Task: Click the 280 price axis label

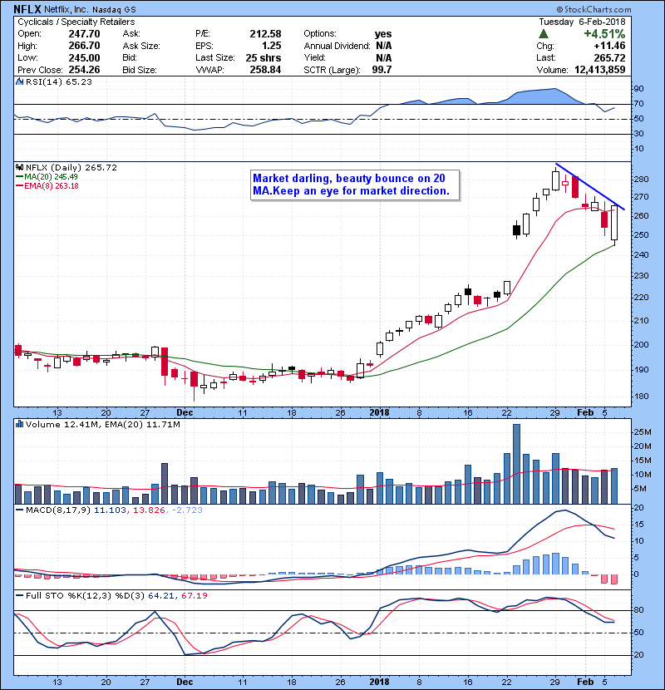Action: tap(641, 180)
